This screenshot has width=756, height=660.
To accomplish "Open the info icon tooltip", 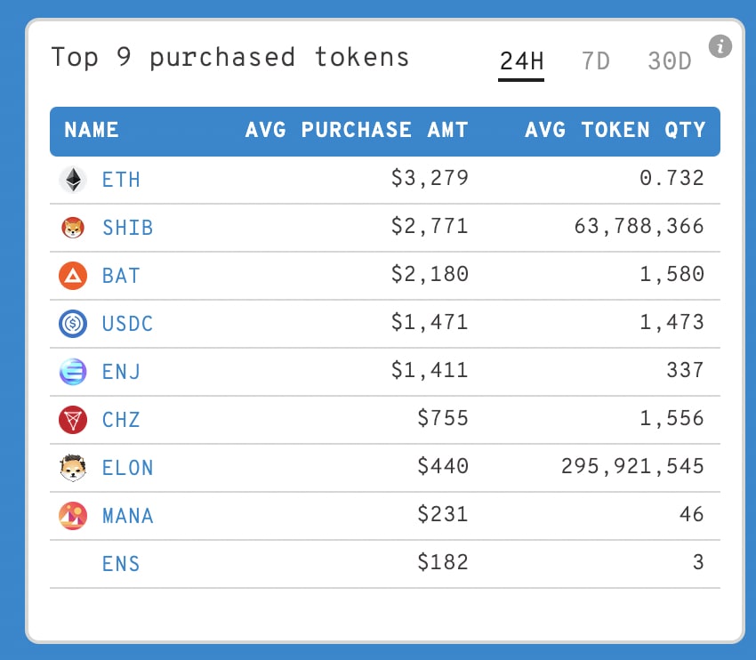I will point(720,45).
